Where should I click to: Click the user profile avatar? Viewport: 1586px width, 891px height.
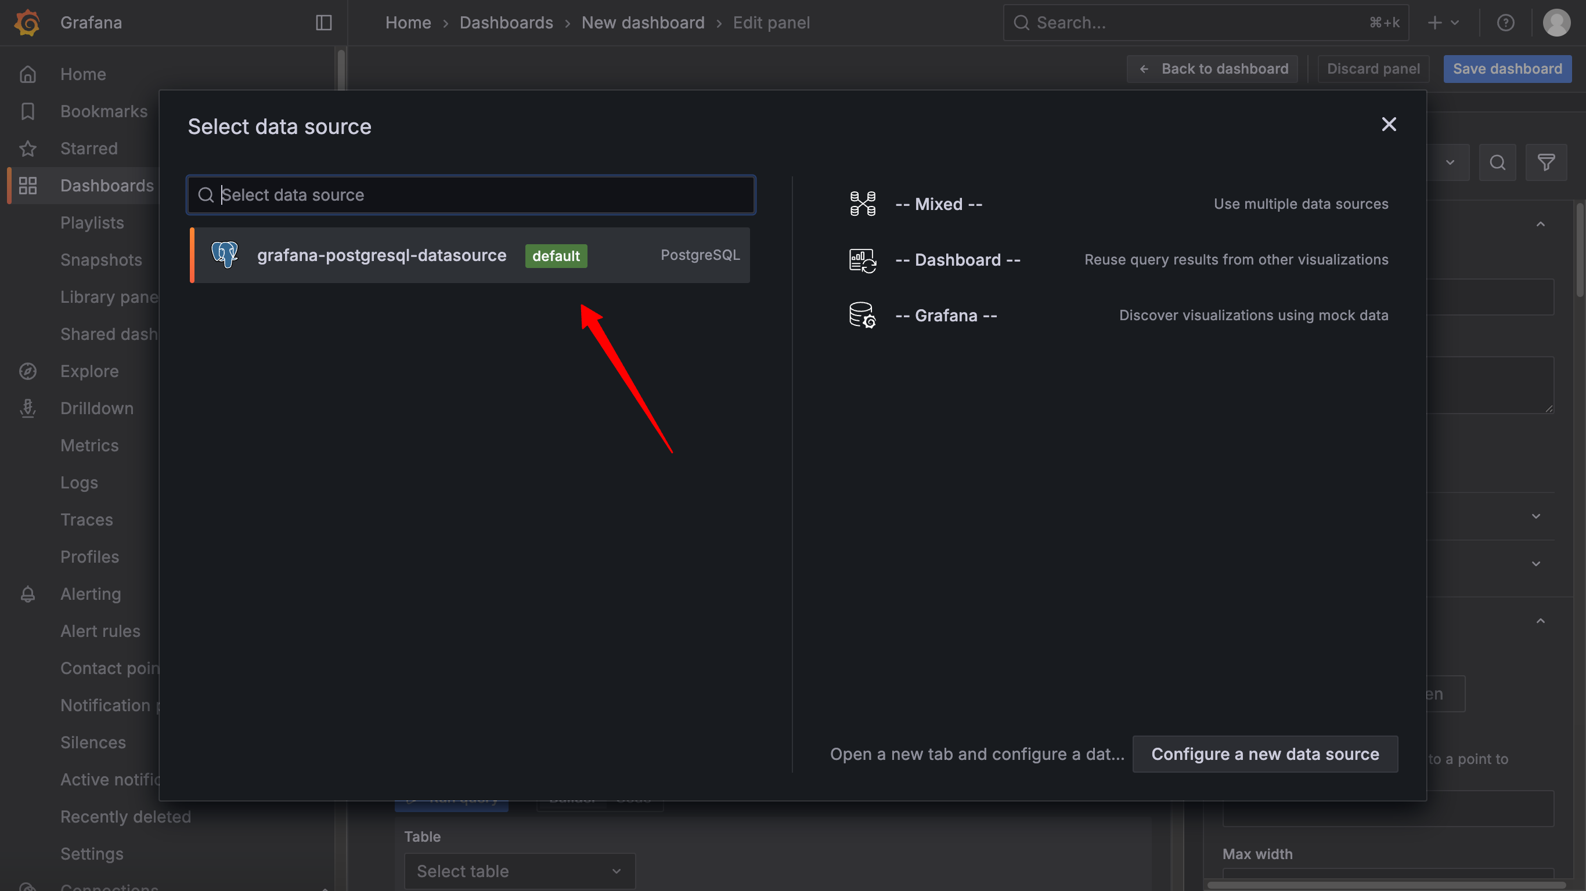(x=1556, y=23)
